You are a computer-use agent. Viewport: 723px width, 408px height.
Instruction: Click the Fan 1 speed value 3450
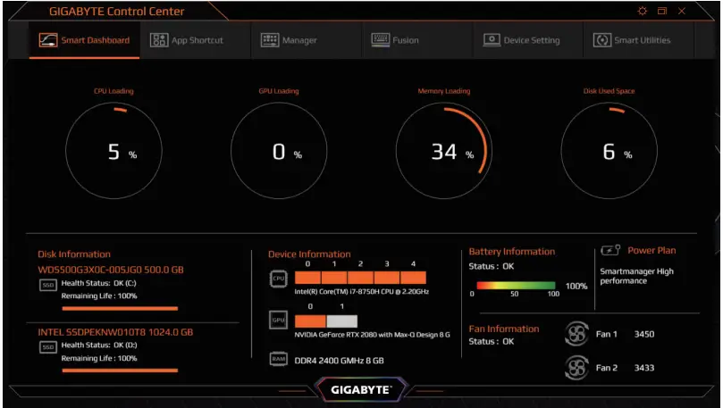[x=644, y=334]
